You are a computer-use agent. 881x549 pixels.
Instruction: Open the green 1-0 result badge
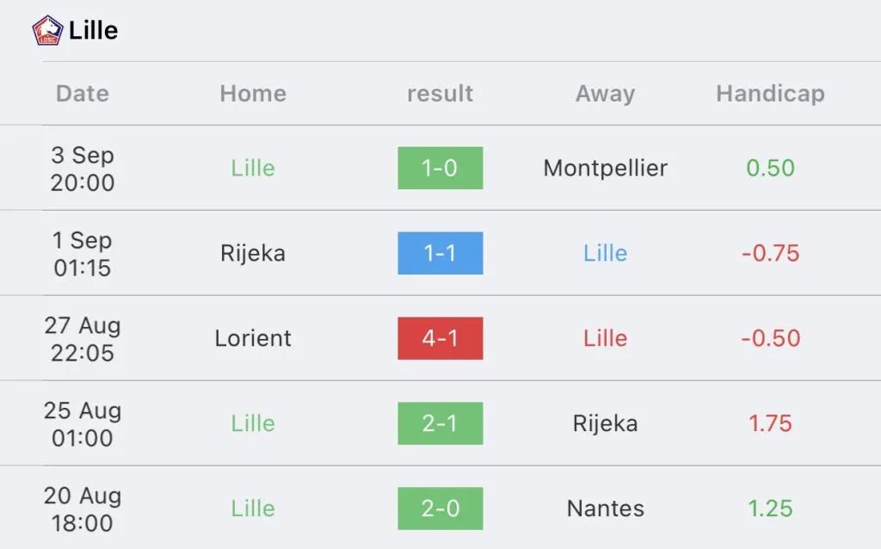click(x=440, y=168)
